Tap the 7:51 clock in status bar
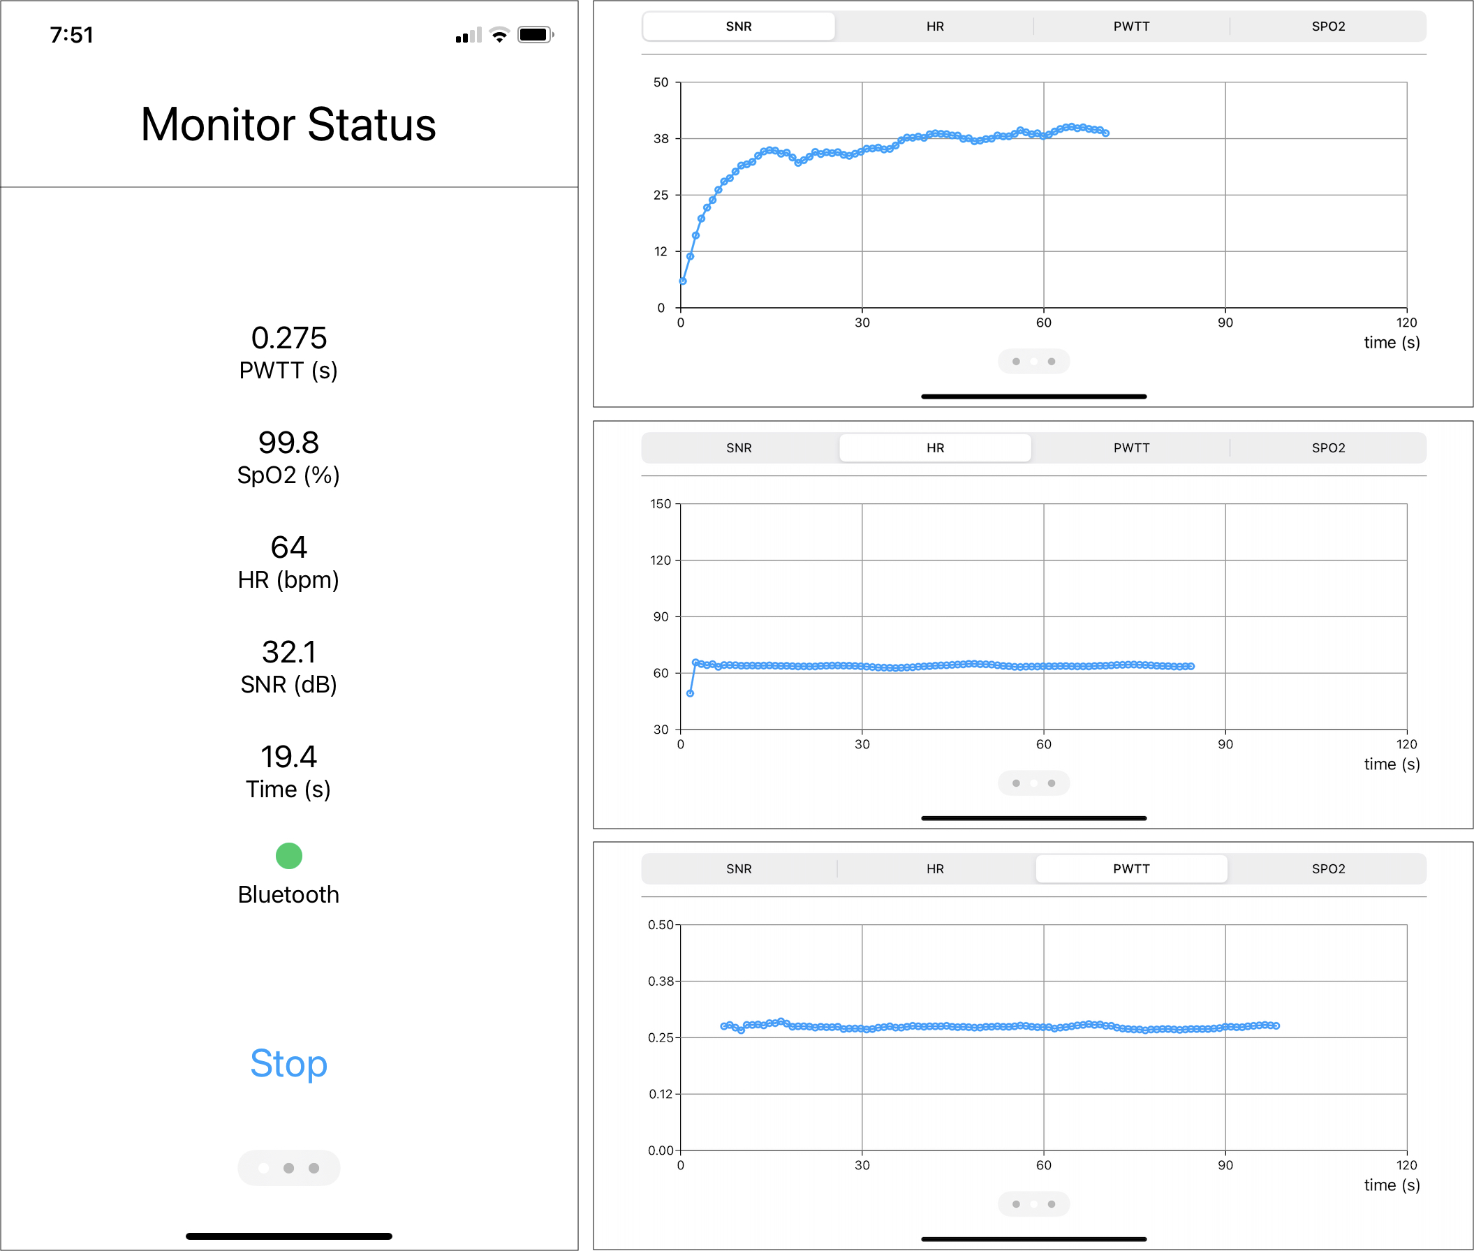 72,35
